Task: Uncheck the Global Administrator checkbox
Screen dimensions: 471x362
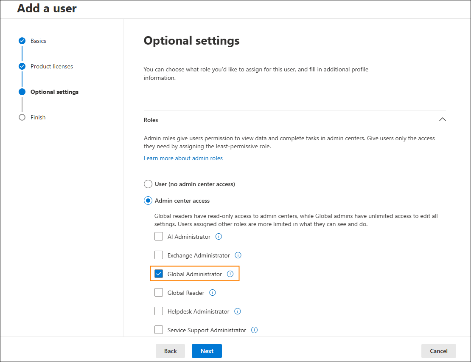Action: coord(159,274)
